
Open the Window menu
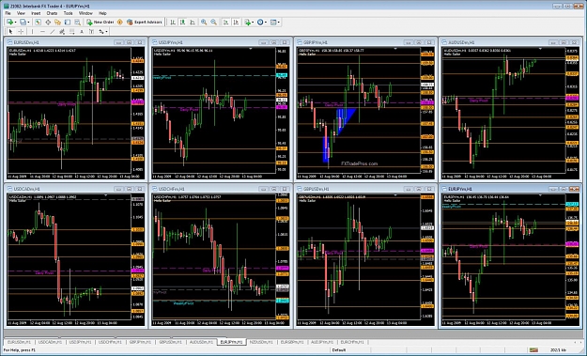click(85, 13)
